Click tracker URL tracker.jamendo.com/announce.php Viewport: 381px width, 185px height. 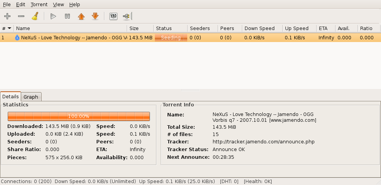pos(264,142)
